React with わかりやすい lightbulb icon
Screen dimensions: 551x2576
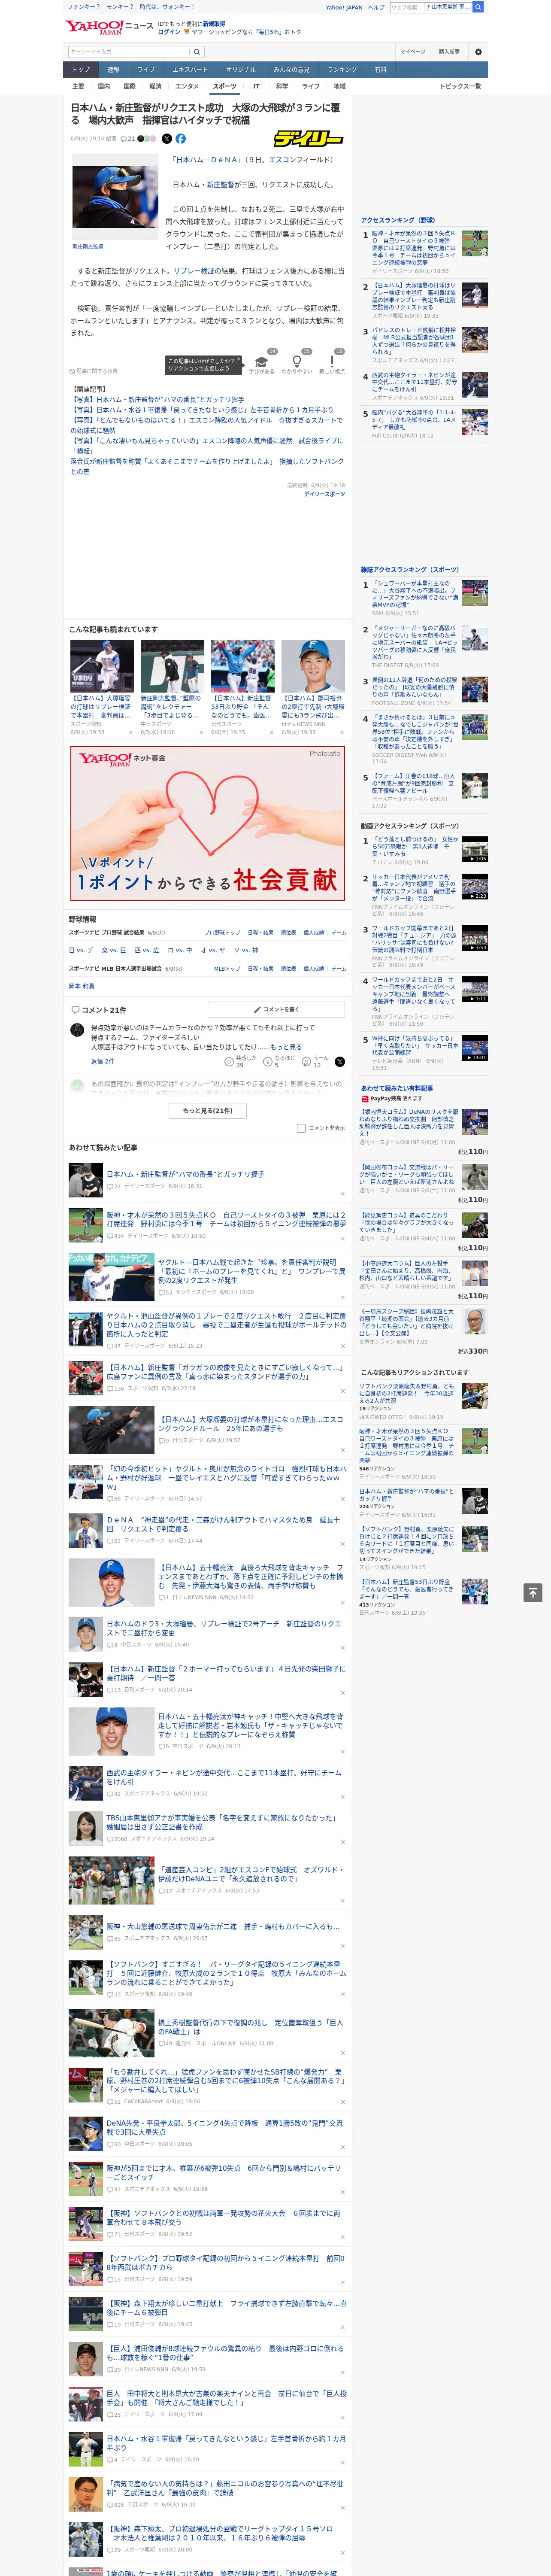[x=296, y=363]
